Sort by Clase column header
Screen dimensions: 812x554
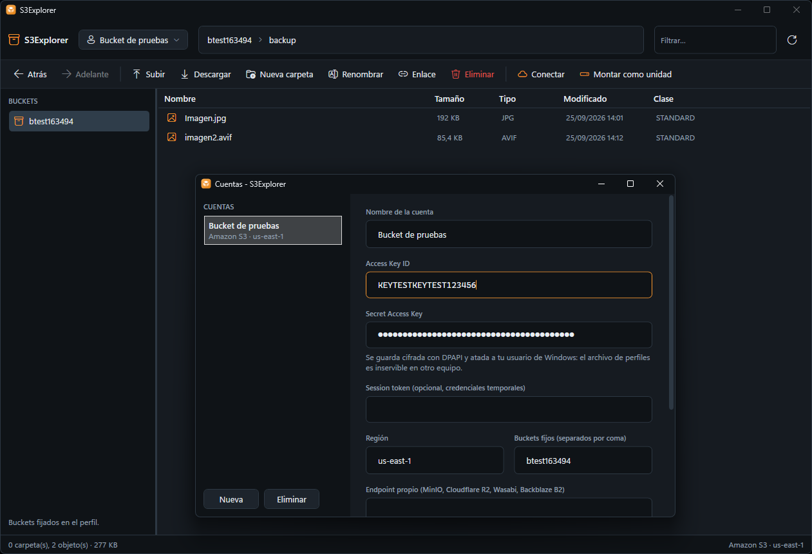tap(663, 99)
